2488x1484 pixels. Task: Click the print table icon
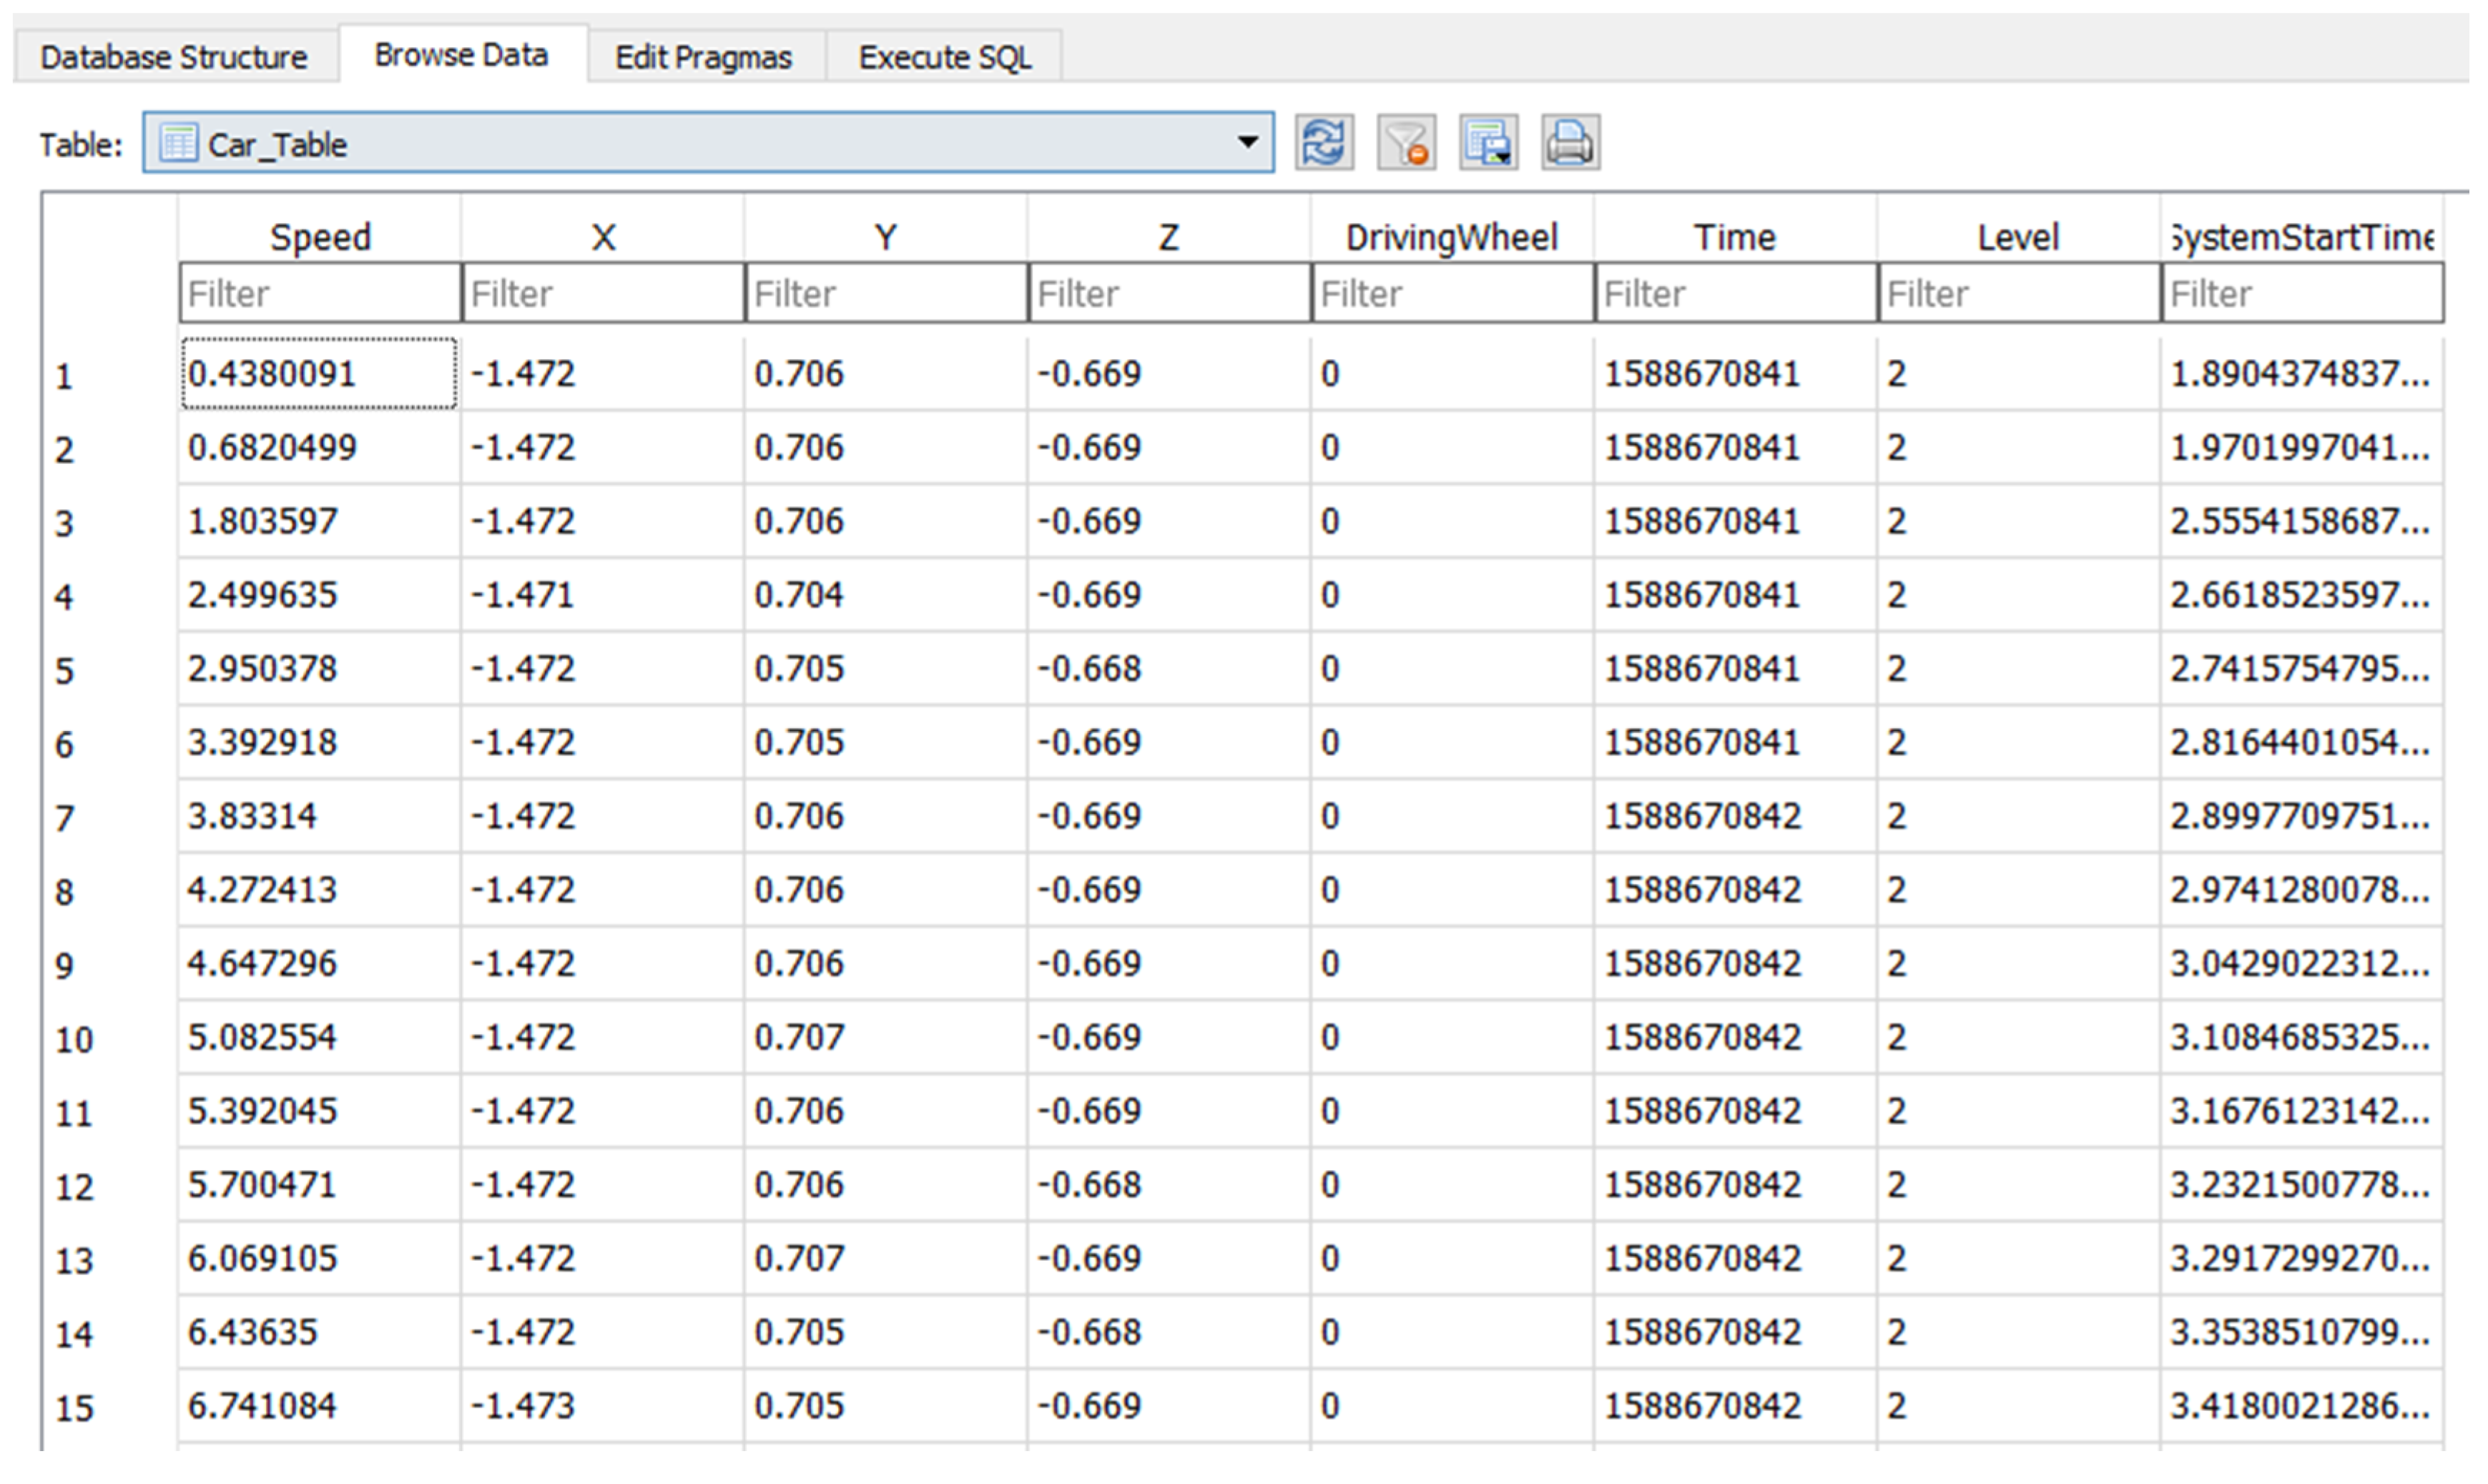(1570, 143)
